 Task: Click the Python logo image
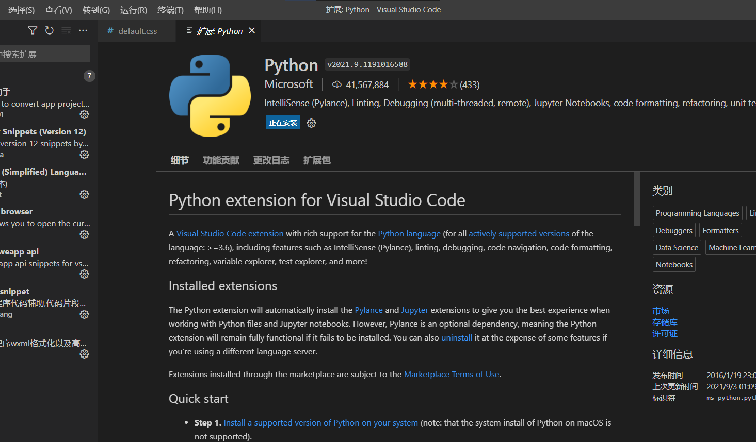(210, 96)
